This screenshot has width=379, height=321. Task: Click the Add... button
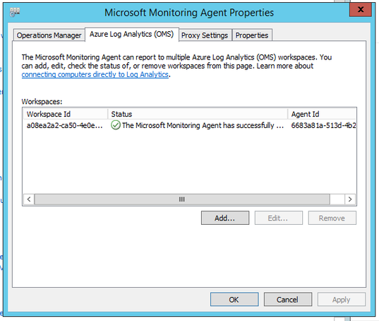pos(225,218)
